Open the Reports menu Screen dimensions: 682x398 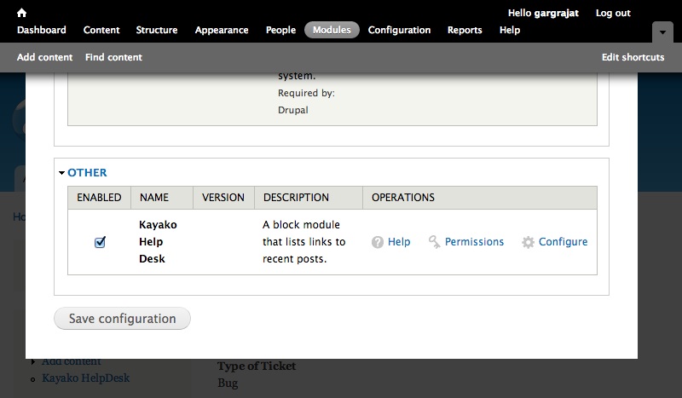[465, 30]
